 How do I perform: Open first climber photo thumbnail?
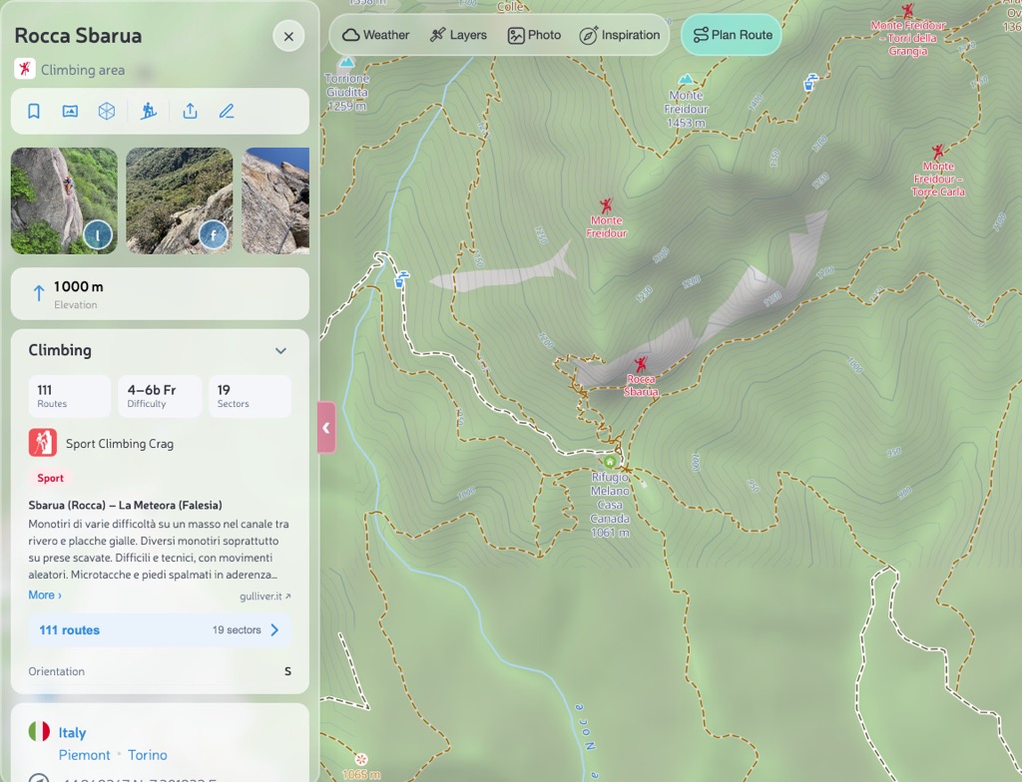(x=65, y=200)
